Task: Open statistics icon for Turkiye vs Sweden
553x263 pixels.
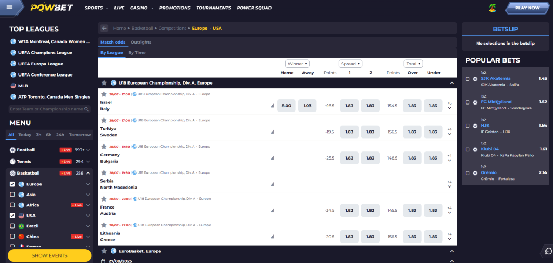Action: 272,131
